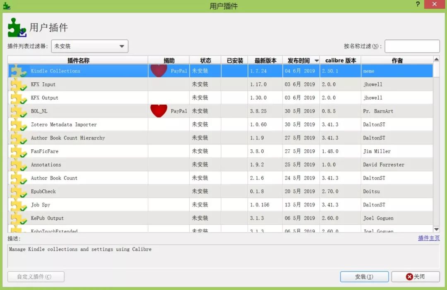Click the BOL_NL donate heart icon
Image resolution: width=447 pixels, height=290 pixels.
coord(159,110)
